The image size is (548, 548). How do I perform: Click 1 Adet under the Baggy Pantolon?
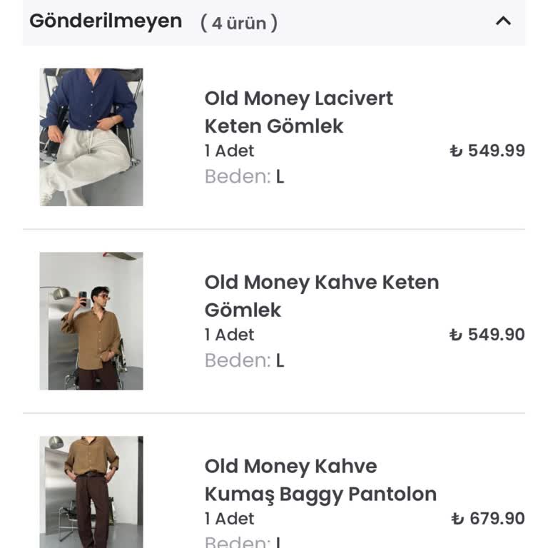coord(229,519)
